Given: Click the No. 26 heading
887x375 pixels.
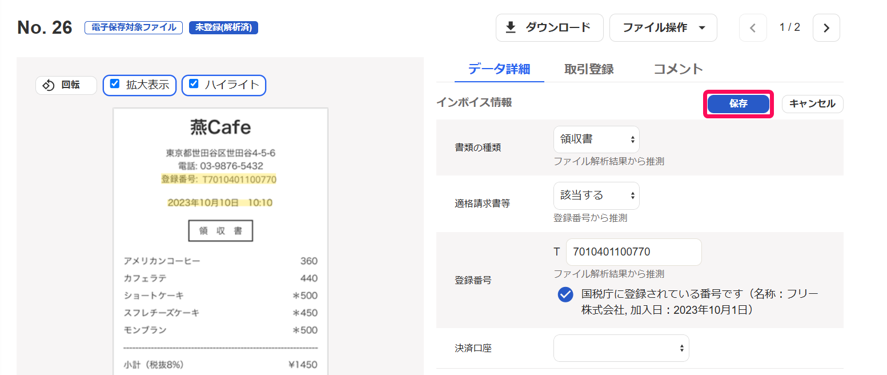Looking at the screenshot, I should point(45,27).
